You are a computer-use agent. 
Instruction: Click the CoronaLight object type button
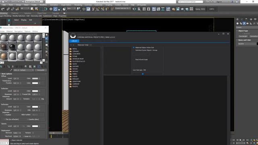click(243, 36)
